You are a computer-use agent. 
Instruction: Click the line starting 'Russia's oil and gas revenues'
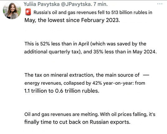[93, 12]
